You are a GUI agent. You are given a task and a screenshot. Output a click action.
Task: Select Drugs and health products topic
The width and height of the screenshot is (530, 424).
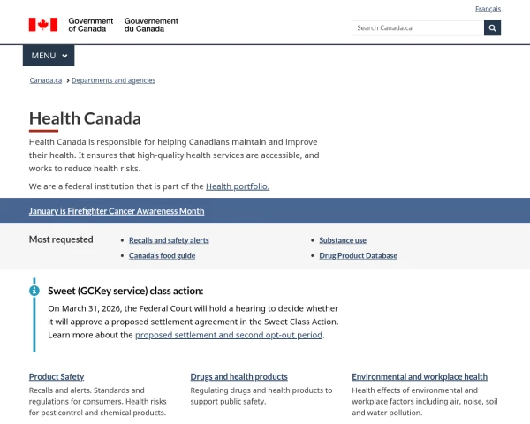click(238, 376)
